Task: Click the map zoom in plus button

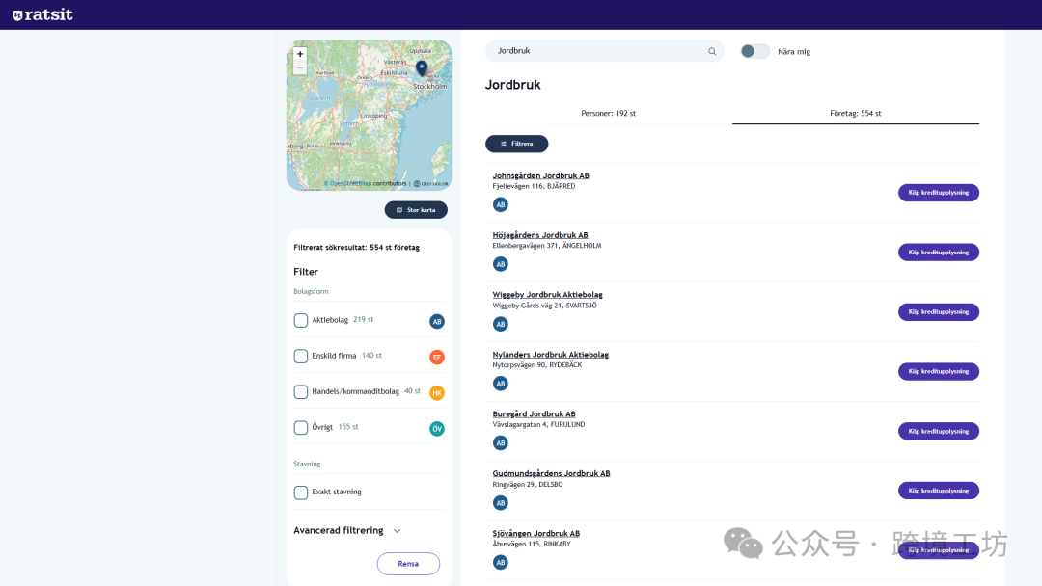Action: (300, 55)
